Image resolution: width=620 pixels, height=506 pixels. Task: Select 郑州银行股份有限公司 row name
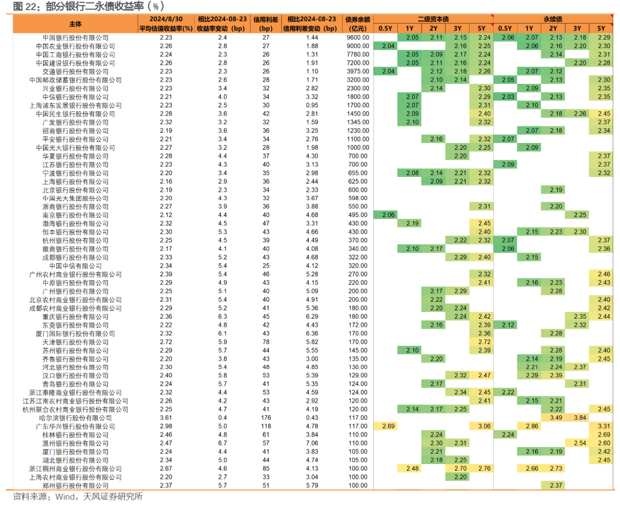75,485
